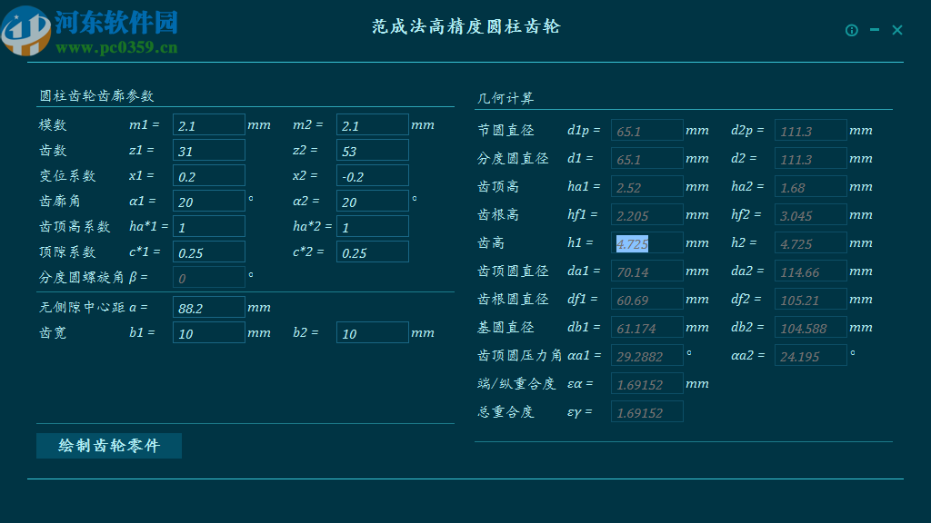931x523 pixels.
Task: Select the hf1 dedendum output field
Action: click(x=647, y=214)
